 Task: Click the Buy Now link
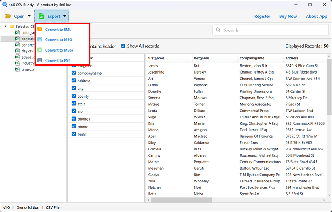[288, 16]
